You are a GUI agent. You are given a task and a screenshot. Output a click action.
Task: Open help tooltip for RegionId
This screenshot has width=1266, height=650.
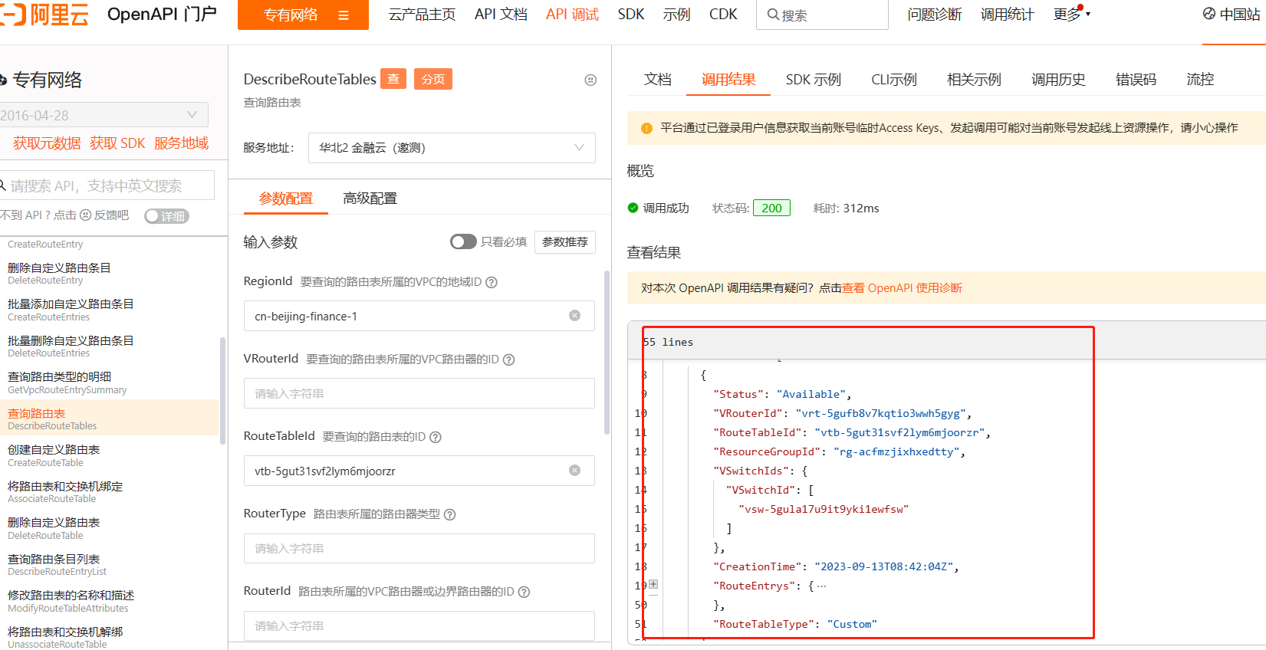pyautogui.click(x=492, y=282)
